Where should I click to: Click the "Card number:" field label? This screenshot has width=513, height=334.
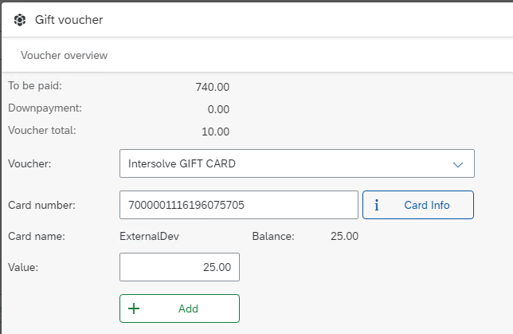pos(41,206)
